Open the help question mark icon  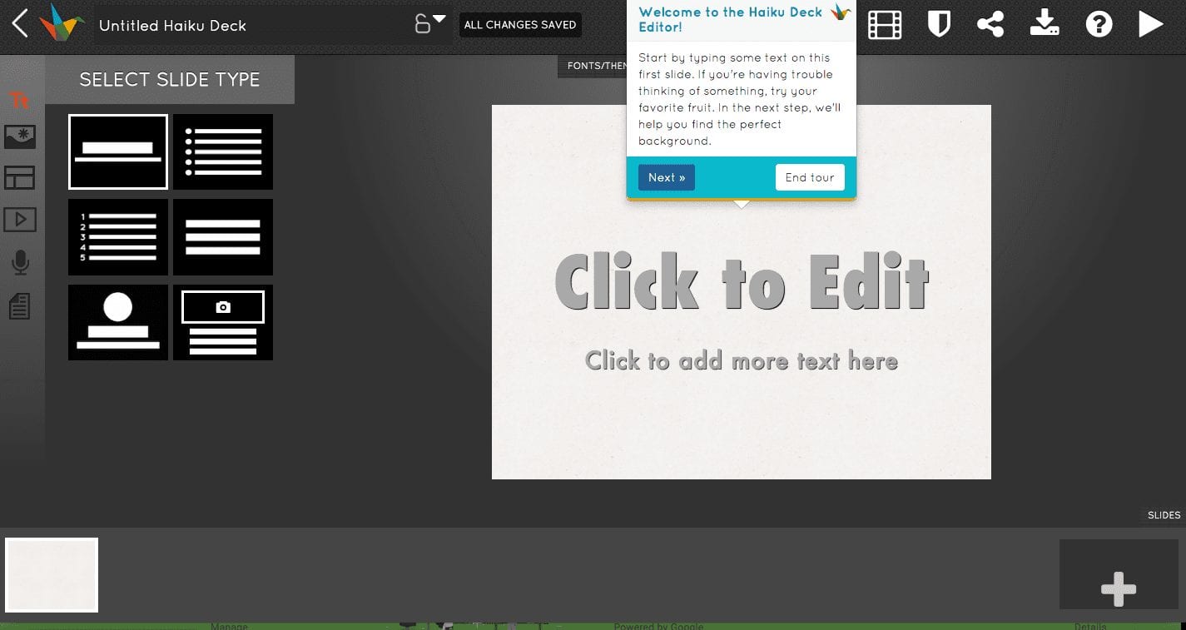pyautogui.click(x=1099, y=24)
